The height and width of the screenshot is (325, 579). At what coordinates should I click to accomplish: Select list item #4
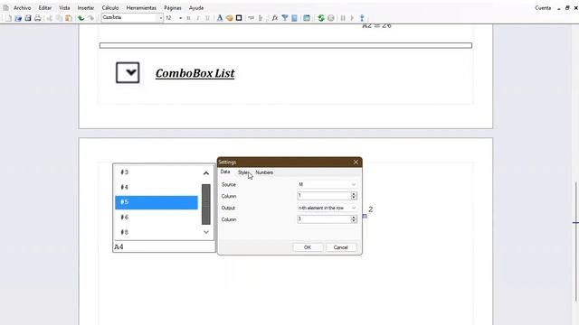tap(157, 188)
